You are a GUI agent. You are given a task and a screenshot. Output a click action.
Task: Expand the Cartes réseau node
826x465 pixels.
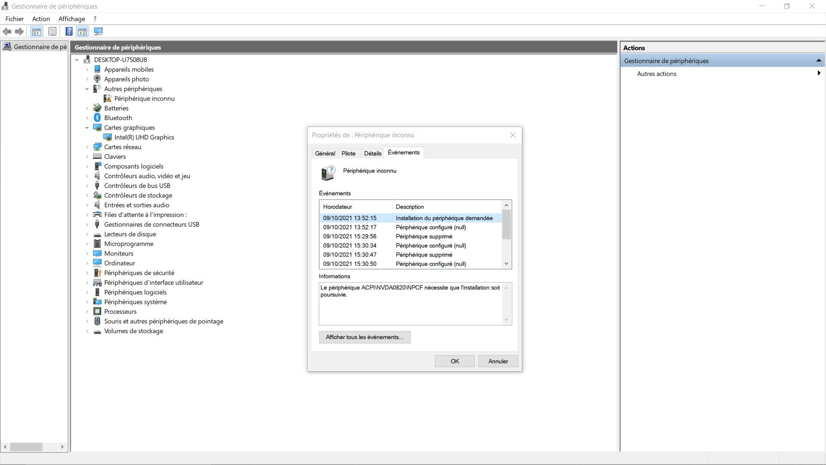[x=87, y=147]
